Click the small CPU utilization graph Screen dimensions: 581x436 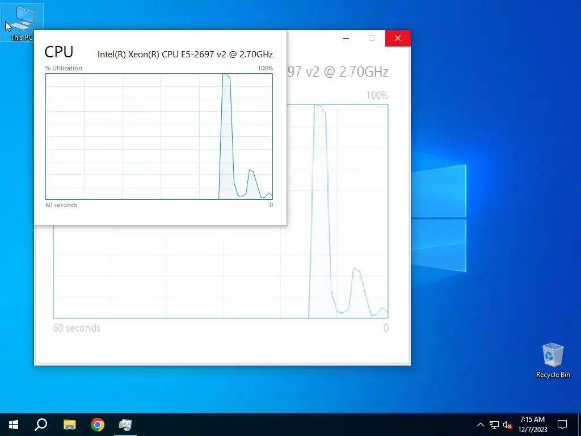point(159,136)
